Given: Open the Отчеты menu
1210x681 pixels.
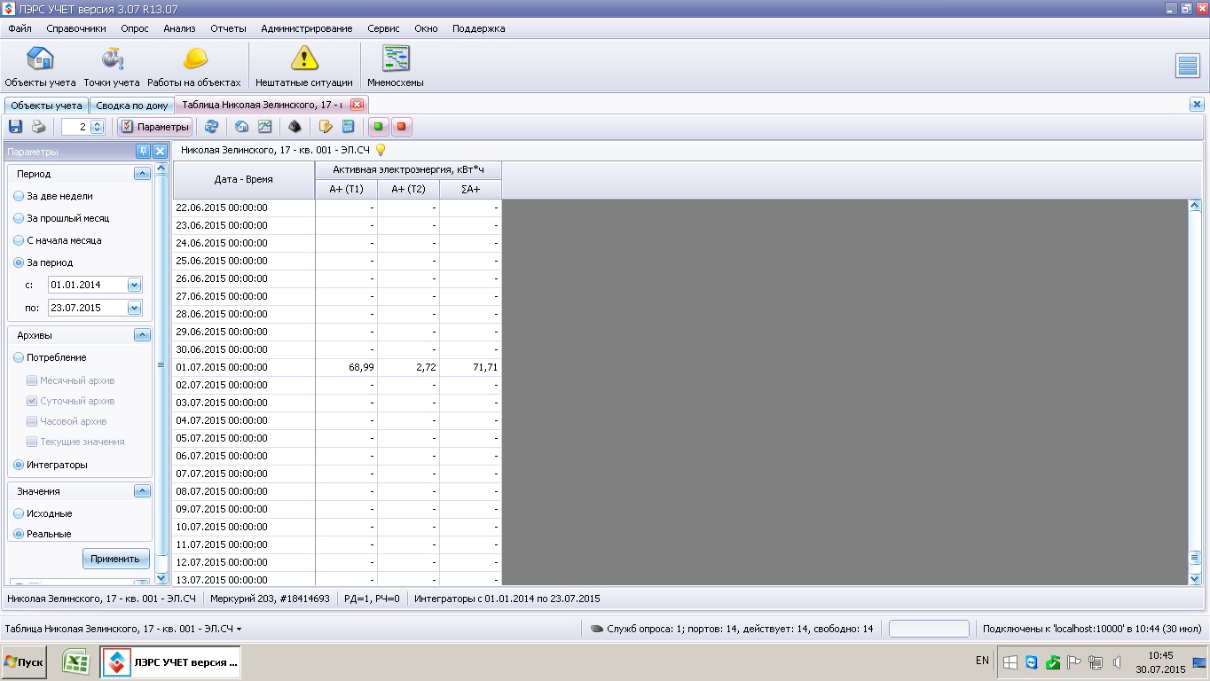Looking at the screenshot, I should (229, 28).
